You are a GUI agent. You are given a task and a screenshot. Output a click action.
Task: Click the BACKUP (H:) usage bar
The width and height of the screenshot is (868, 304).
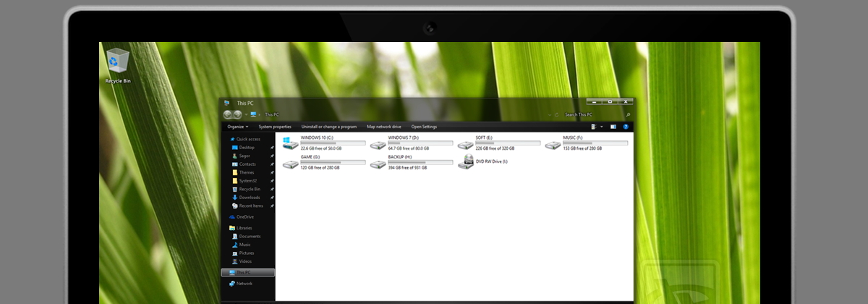pyautogui.click(x=420, y=161)
